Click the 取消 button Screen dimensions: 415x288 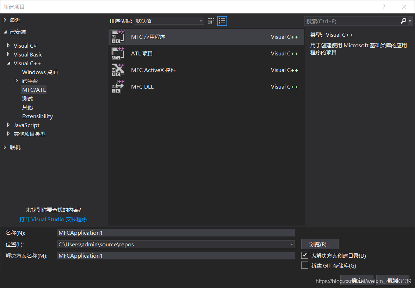393,280
